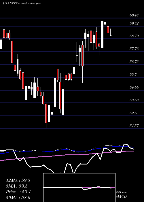The width and height of the screenshot is (144, 202).
Task: Click the 51.57 price level label
Action: click(134, 126)
